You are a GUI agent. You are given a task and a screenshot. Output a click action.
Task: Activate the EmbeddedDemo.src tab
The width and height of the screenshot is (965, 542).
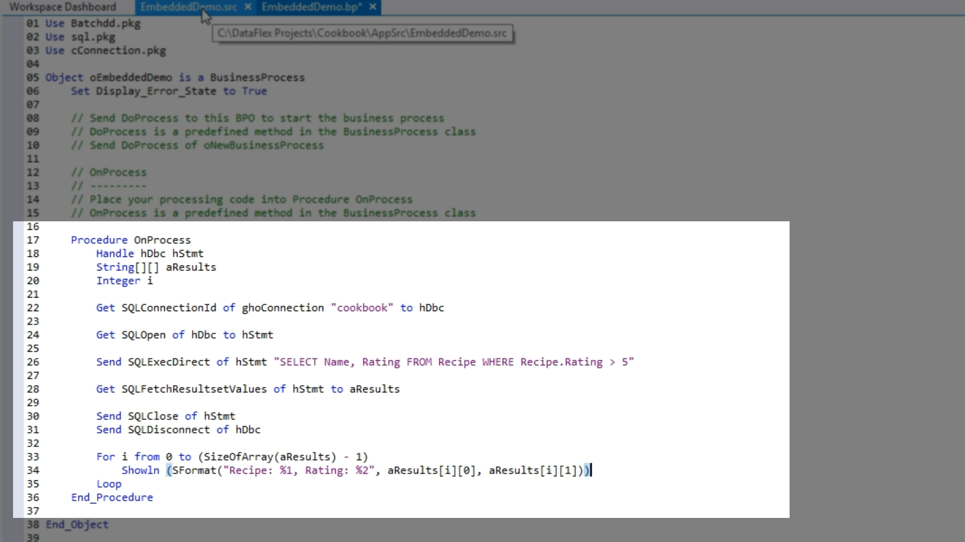point(188,7)
